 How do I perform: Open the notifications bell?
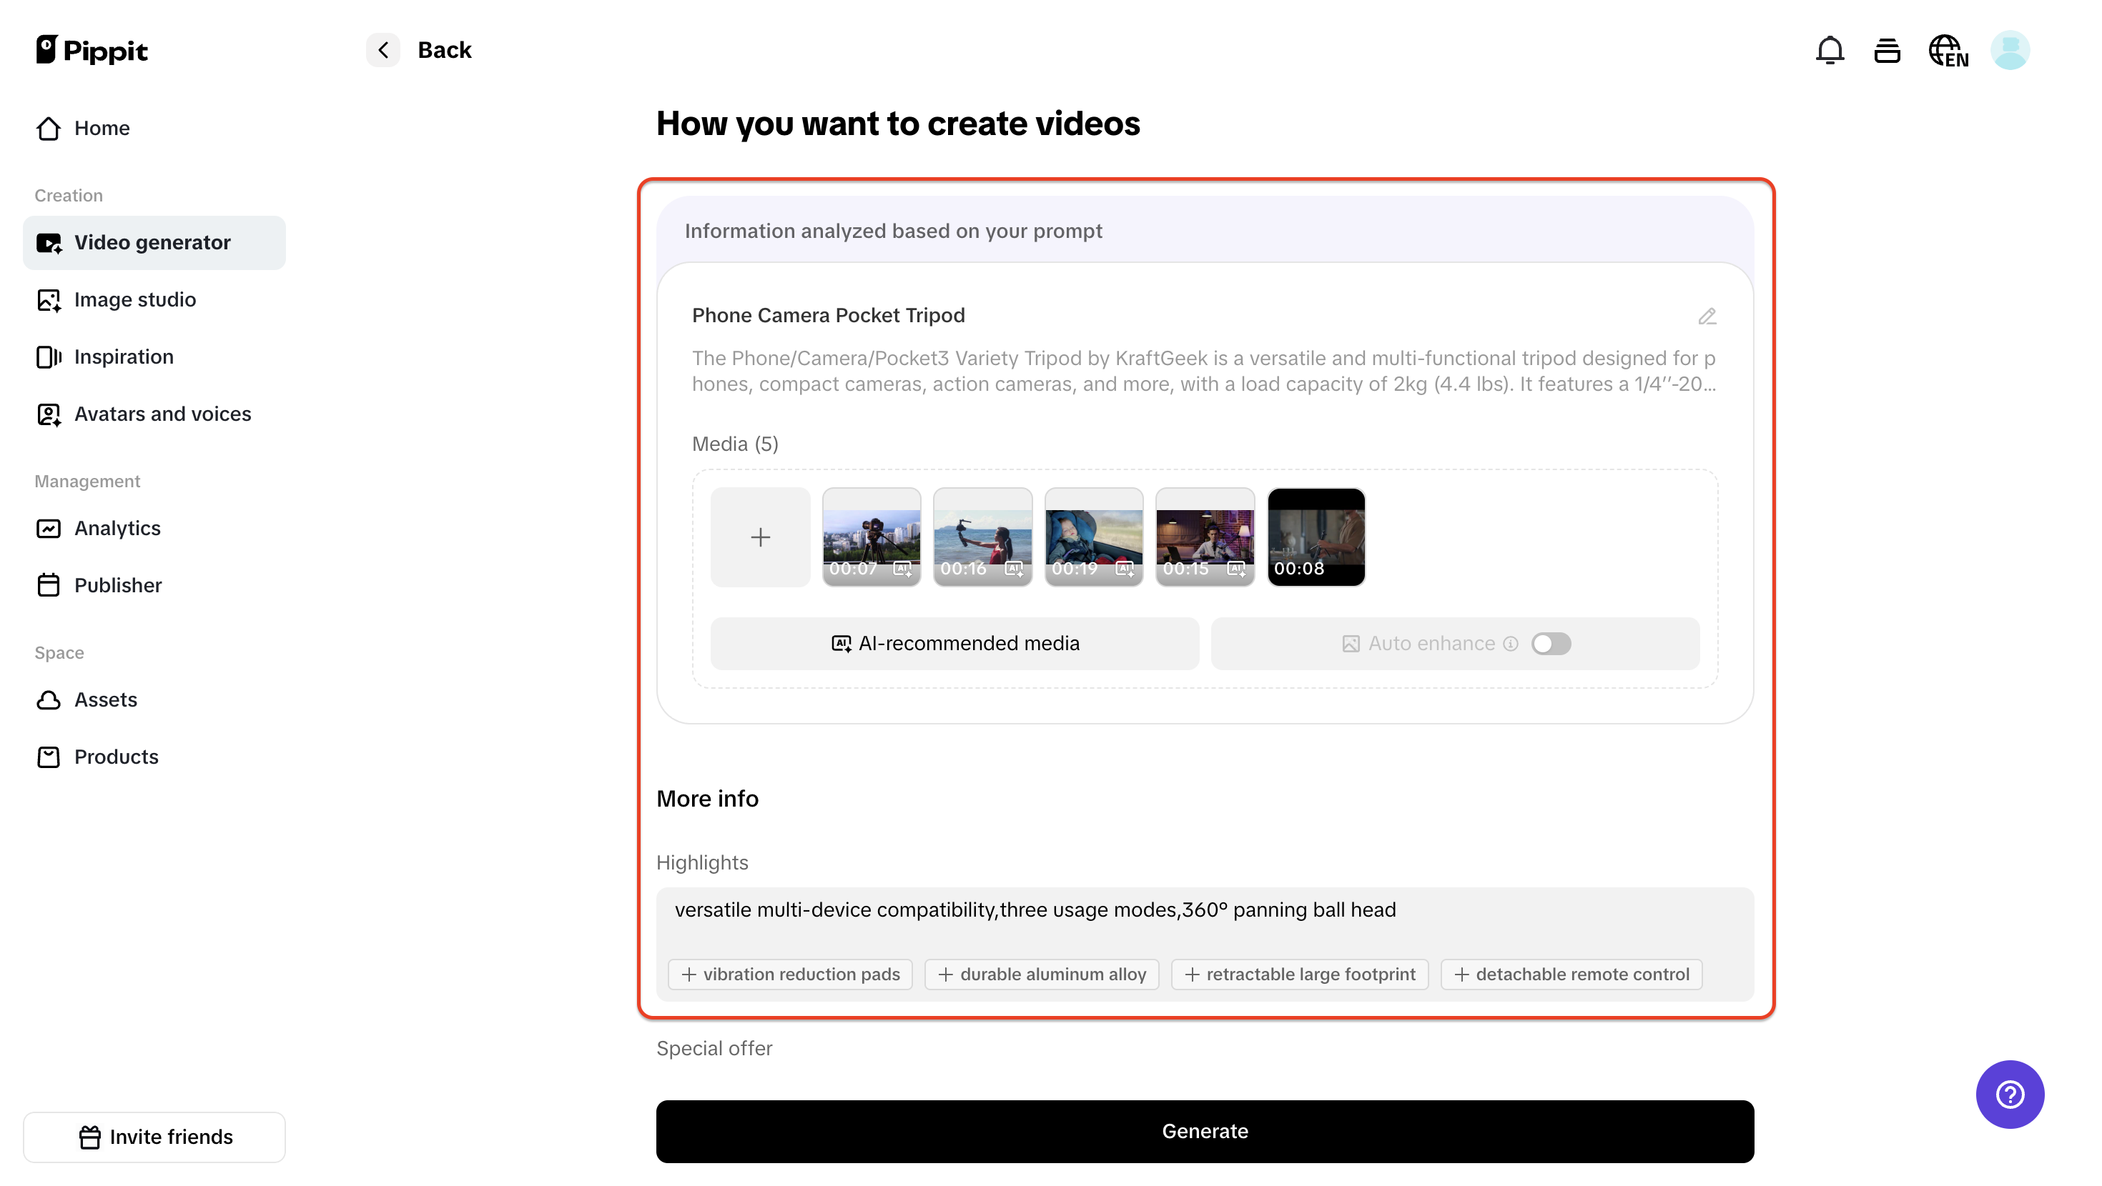pos(1830,50)
